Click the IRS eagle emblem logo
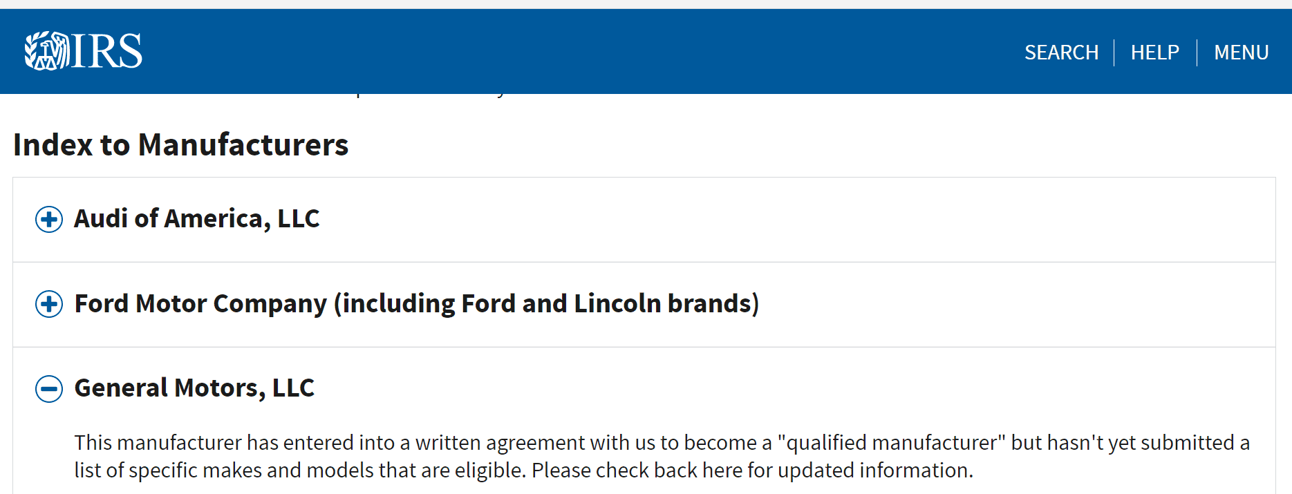This screenshot has height=494, width=1292. tap(46, 51)
